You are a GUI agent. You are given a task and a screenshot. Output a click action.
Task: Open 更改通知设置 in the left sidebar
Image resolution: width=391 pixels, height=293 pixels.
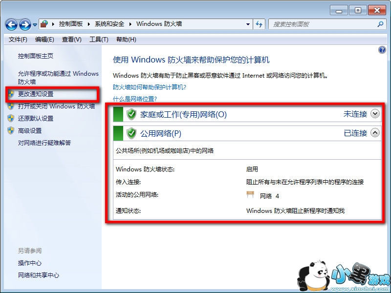[36, 94]
